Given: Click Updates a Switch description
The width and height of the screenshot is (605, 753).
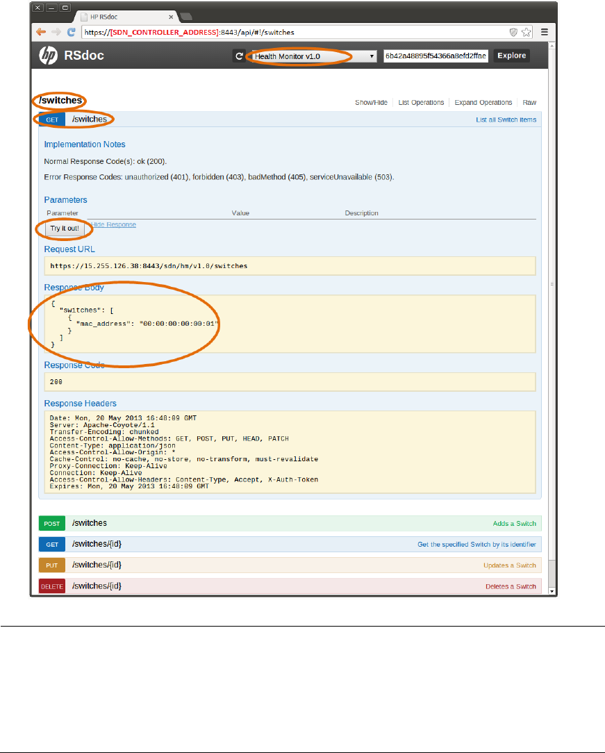Looking at the screenshot, I should pos(509,565).
